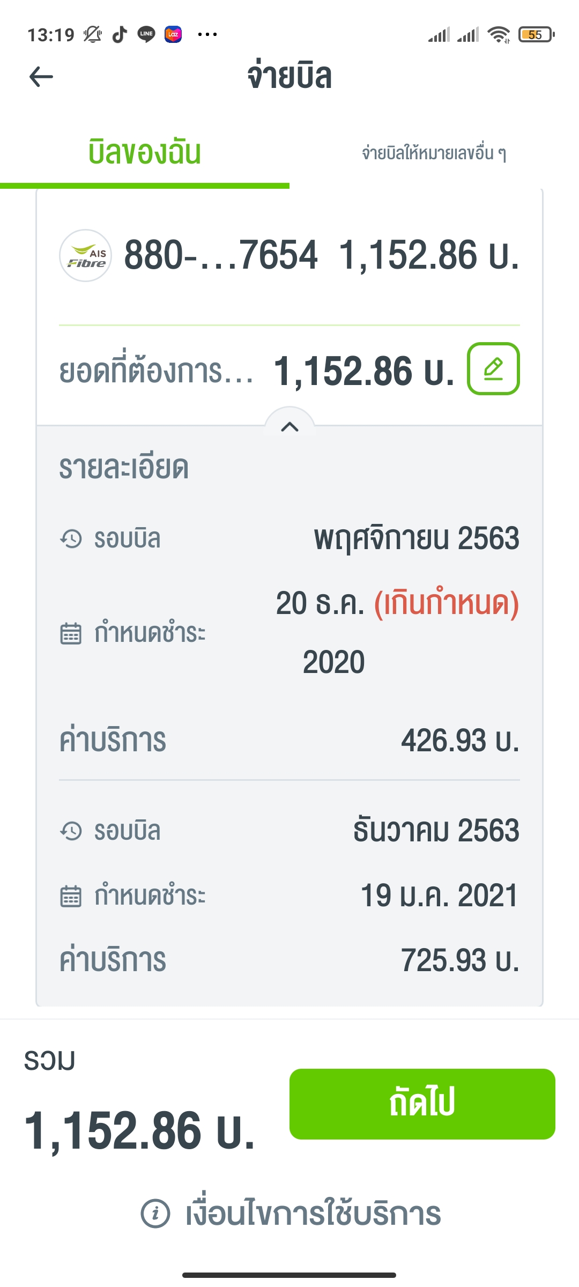Tap the AIS Fibre logo
The height and width of the screenshot is (1287, 579).
point(86,256)
